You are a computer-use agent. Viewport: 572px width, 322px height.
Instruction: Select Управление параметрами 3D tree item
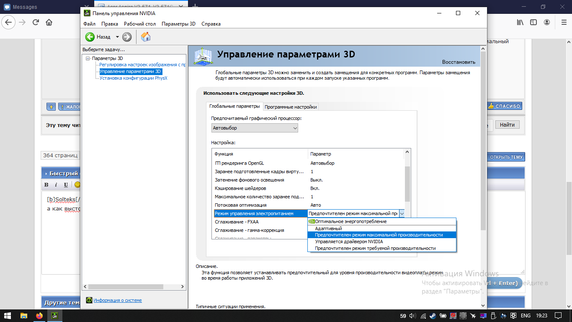pyautogui.click(x=130, y=72)
